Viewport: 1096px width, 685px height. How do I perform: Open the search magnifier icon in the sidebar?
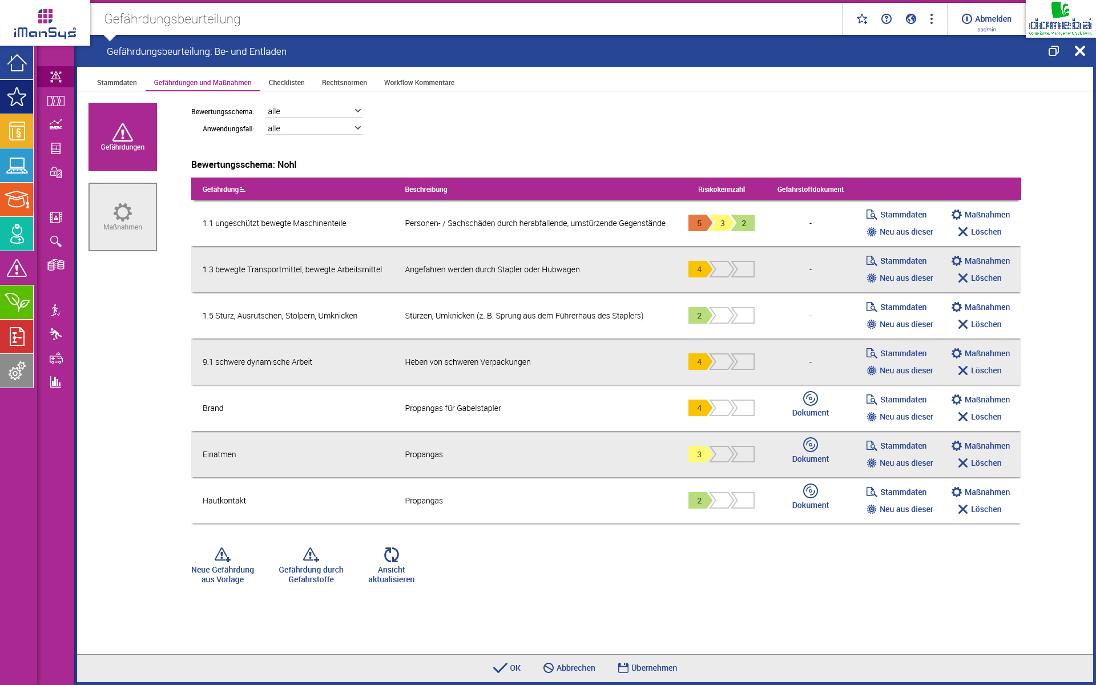(55, 241)
